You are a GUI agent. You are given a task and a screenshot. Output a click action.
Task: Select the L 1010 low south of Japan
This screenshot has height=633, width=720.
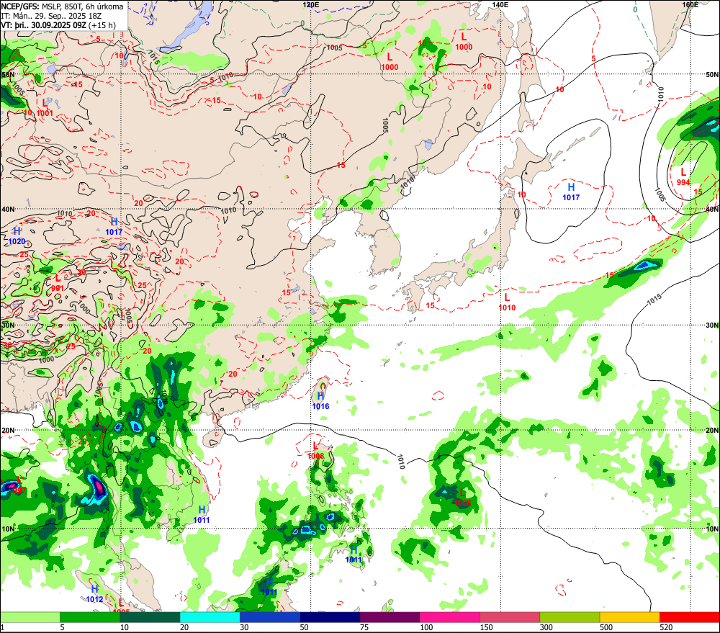[x=507, y=302]
